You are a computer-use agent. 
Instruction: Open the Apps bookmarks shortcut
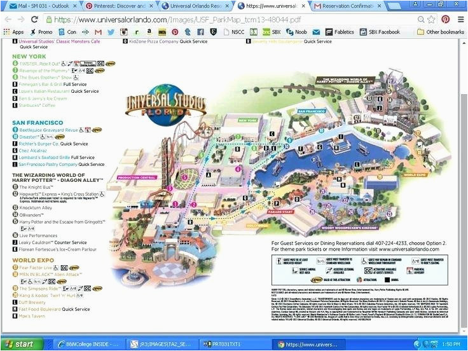pyautogui.click(x=13, y=32)
